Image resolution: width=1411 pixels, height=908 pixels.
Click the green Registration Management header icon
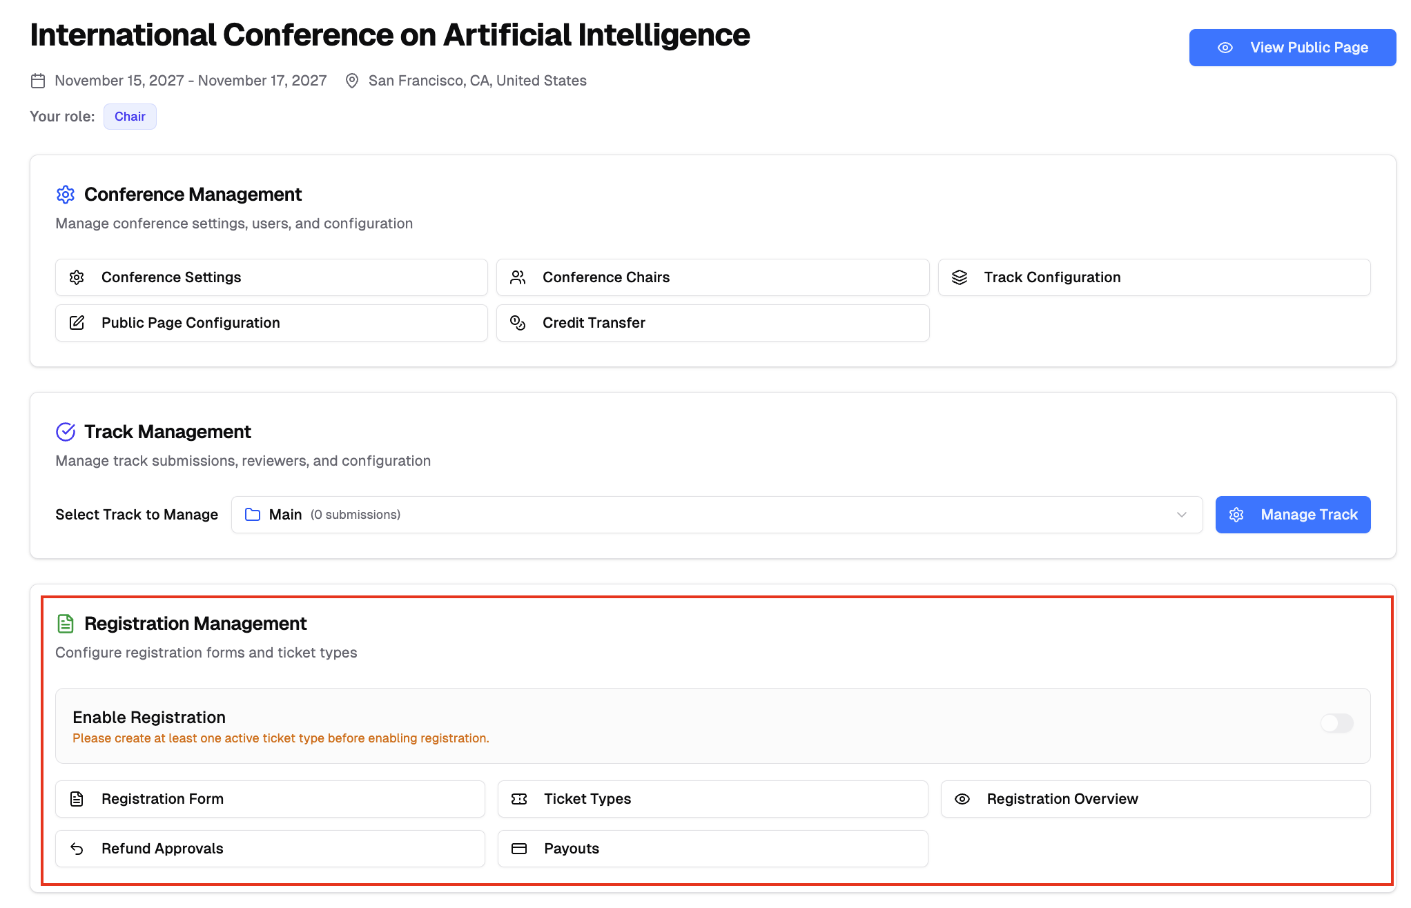(x=66, y=624)
